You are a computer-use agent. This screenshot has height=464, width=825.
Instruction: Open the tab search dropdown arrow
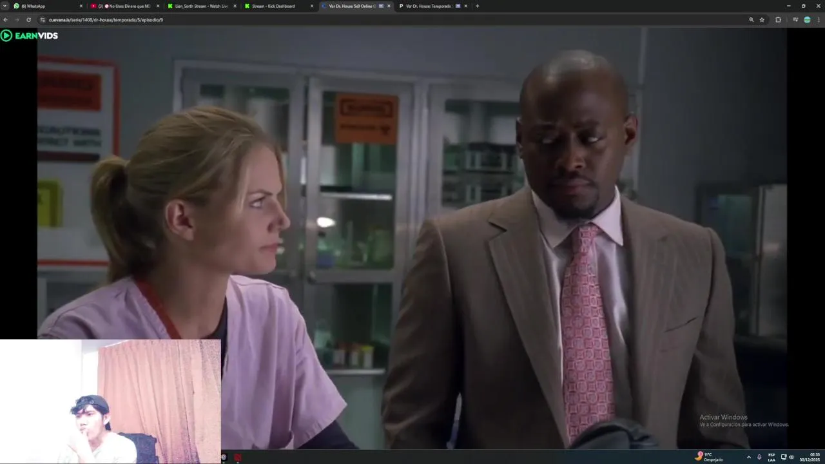coord(5,6)
